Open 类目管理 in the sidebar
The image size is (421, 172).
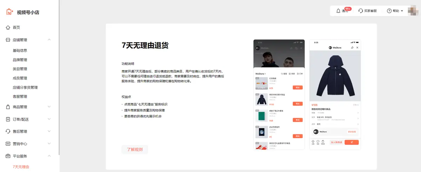point(20,69)
